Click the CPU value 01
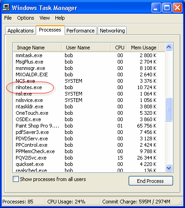Image resolution: width=185 pixels, height=208 pixels. pyautogui.click(x=120, y=126)
